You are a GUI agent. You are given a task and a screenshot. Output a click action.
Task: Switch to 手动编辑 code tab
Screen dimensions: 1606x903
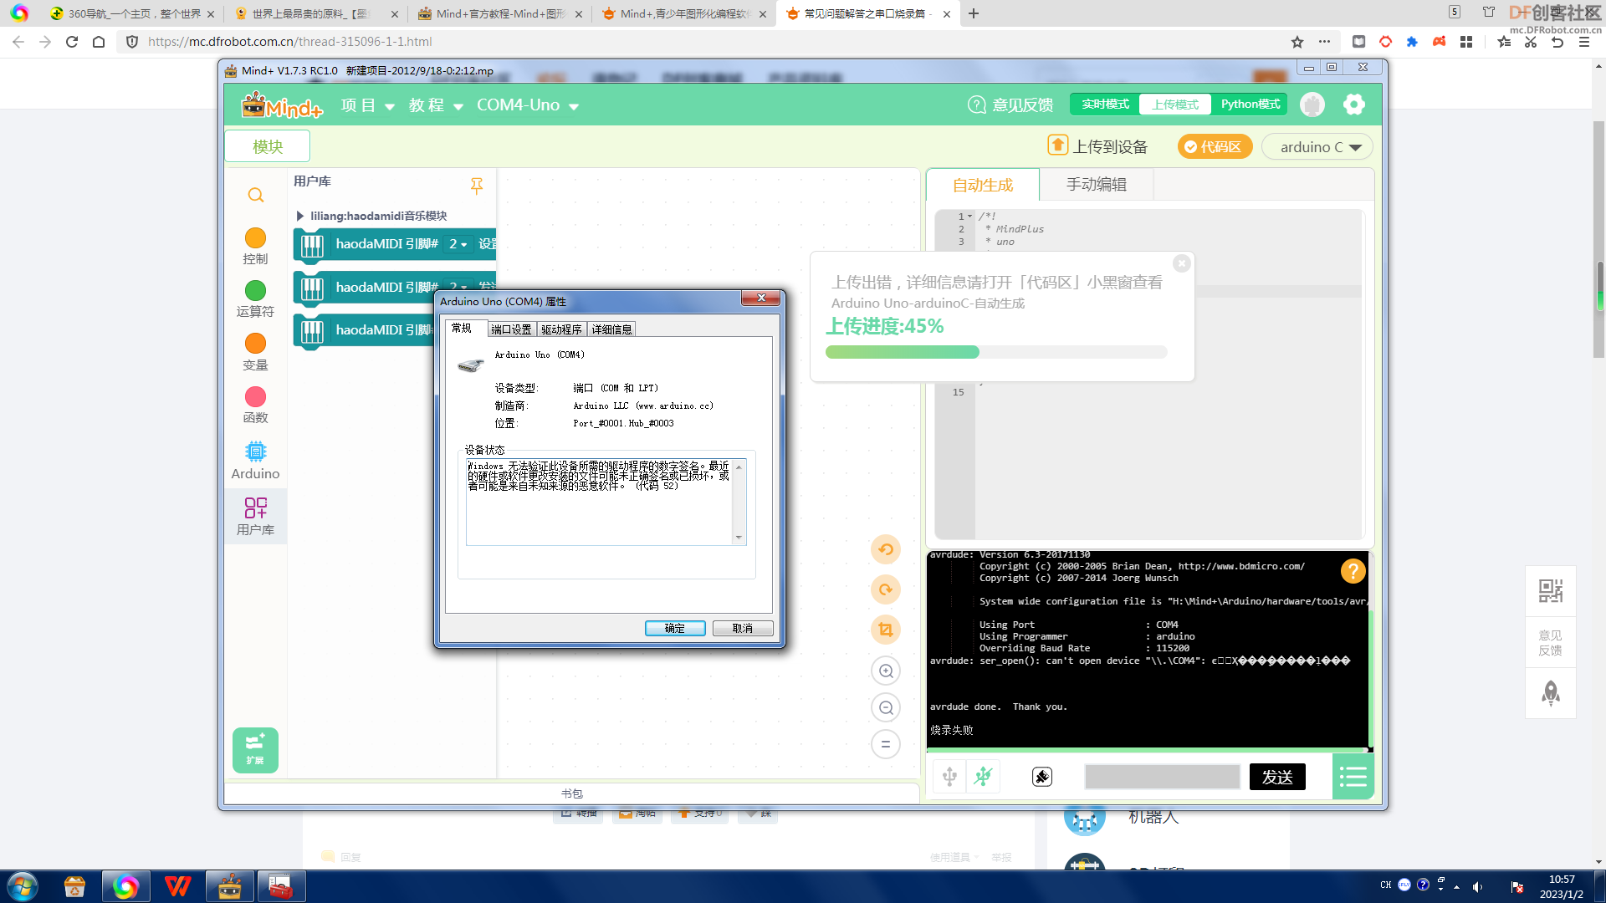[x=1096, y=185]
